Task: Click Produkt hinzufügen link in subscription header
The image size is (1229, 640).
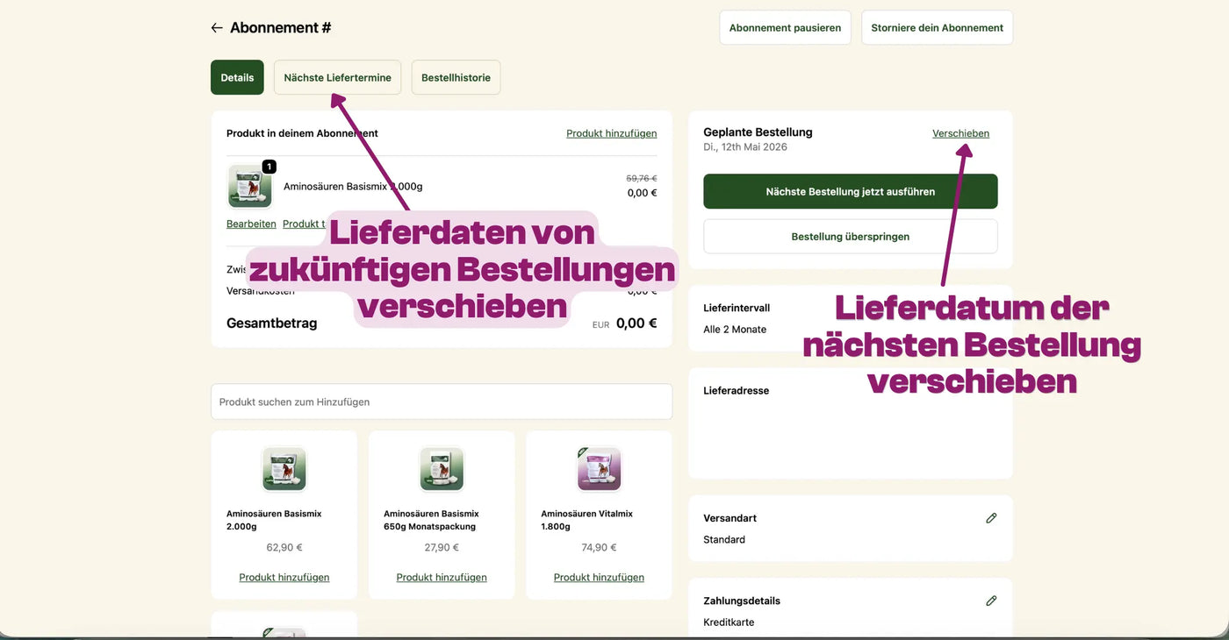Action: pyautogui.click(x=611, y=133)
